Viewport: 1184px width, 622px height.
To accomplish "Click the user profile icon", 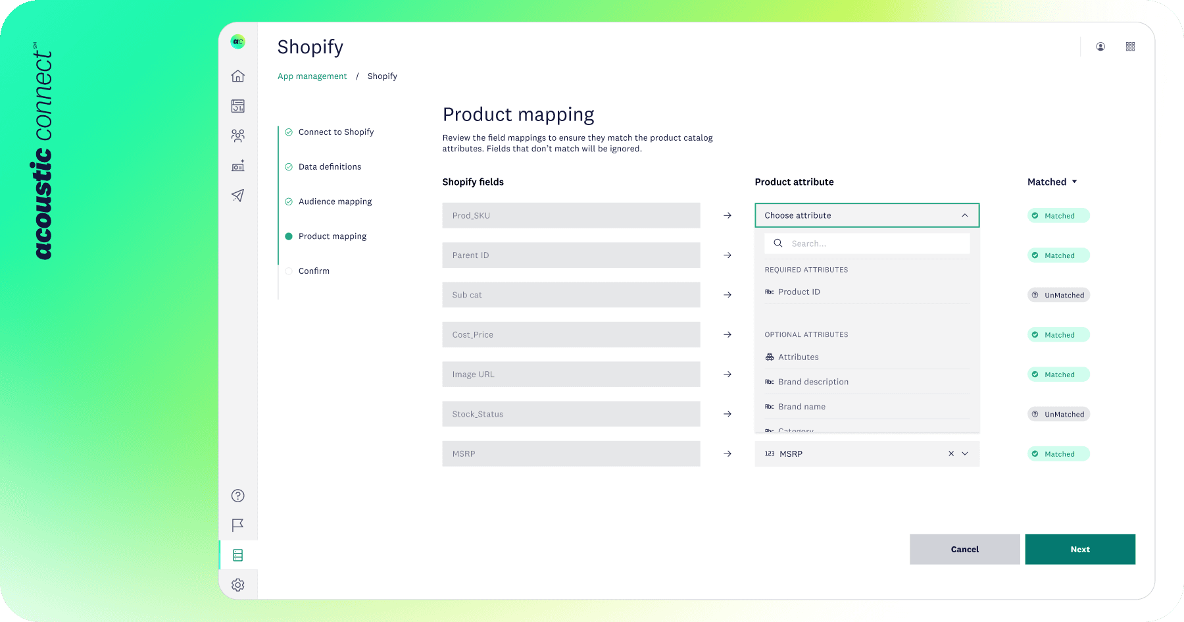I will [1100, 47].
